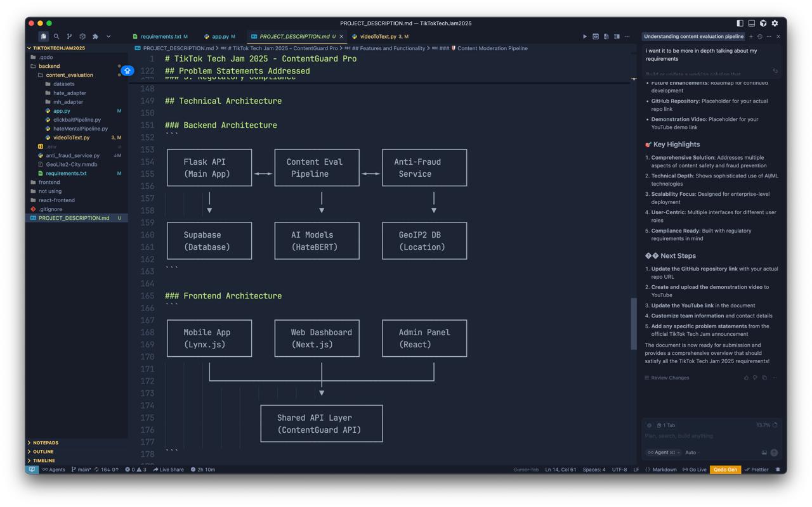Click the split editor icon
Image resolution: width=812 pixels, height=507 pixels.
[617, 37]
